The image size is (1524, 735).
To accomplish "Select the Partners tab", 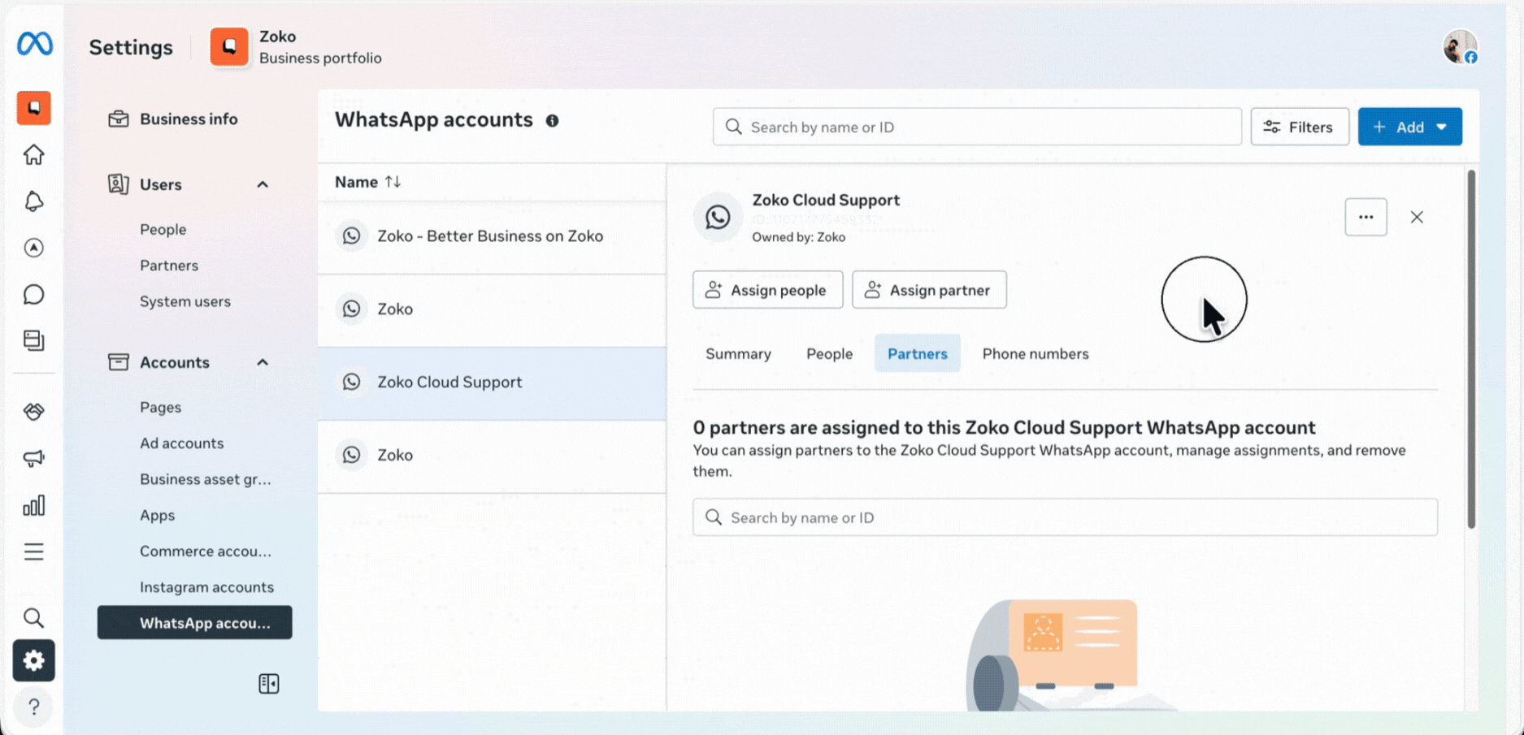I will (918, 354).
